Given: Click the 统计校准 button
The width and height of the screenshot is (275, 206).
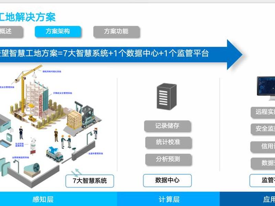Looking at the screenshot, I should (168, 142).
